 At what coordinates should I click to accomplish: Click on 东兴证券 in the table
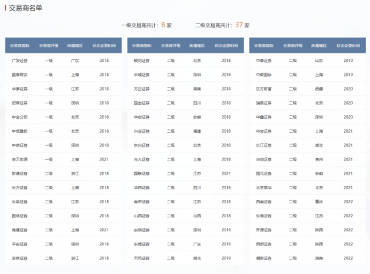[x=142, y=145]
